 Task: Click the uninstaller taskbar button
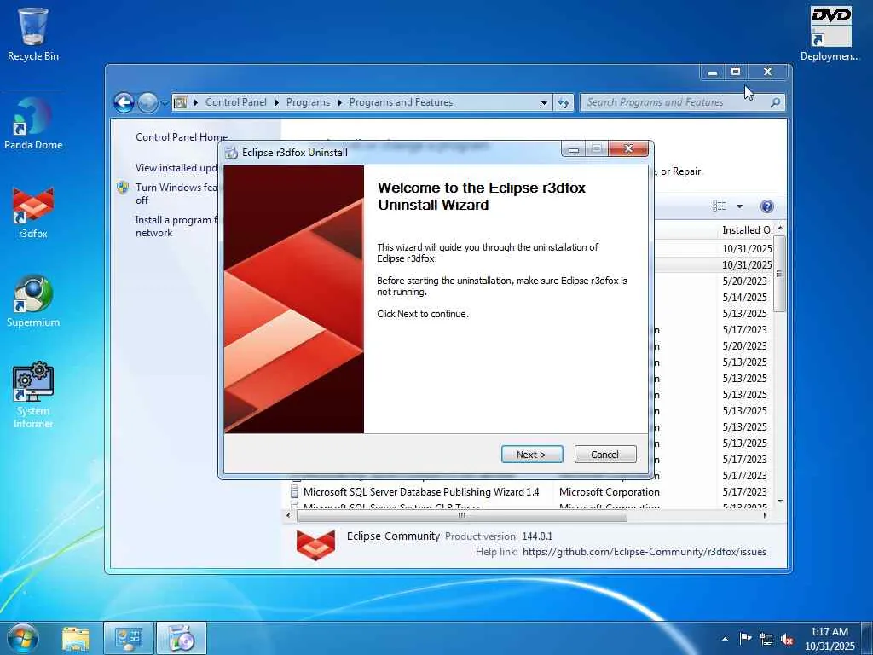(x=181, y=638)
